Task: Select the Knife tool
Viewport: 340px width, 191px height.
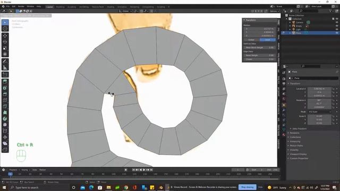Action: (x=5, y=106)
